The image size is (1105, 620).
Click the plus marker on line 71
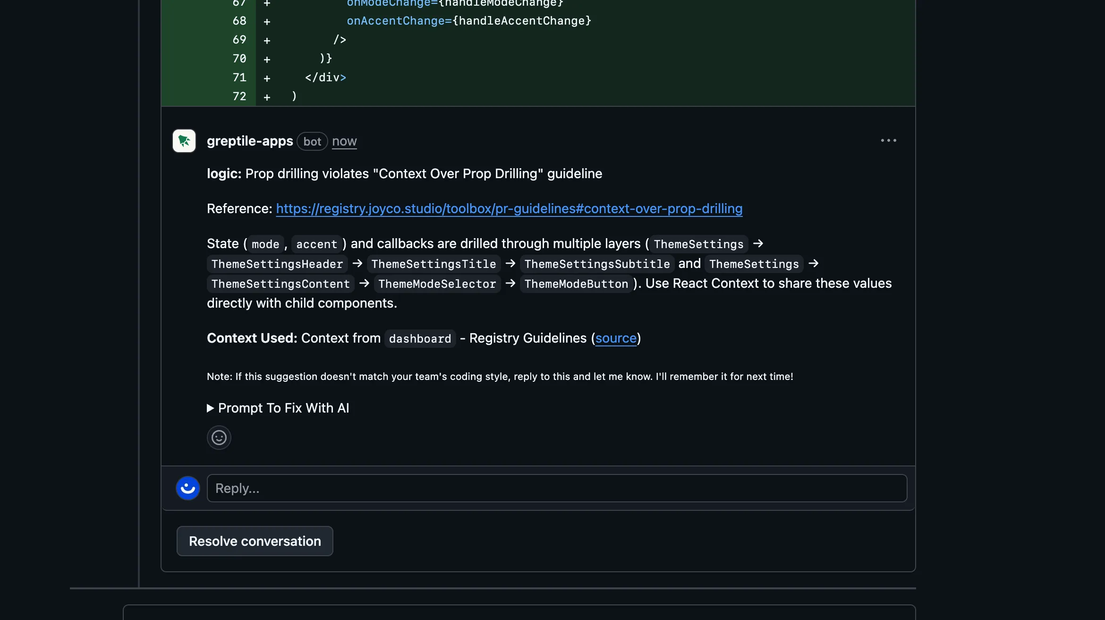(x=267, y=78)
